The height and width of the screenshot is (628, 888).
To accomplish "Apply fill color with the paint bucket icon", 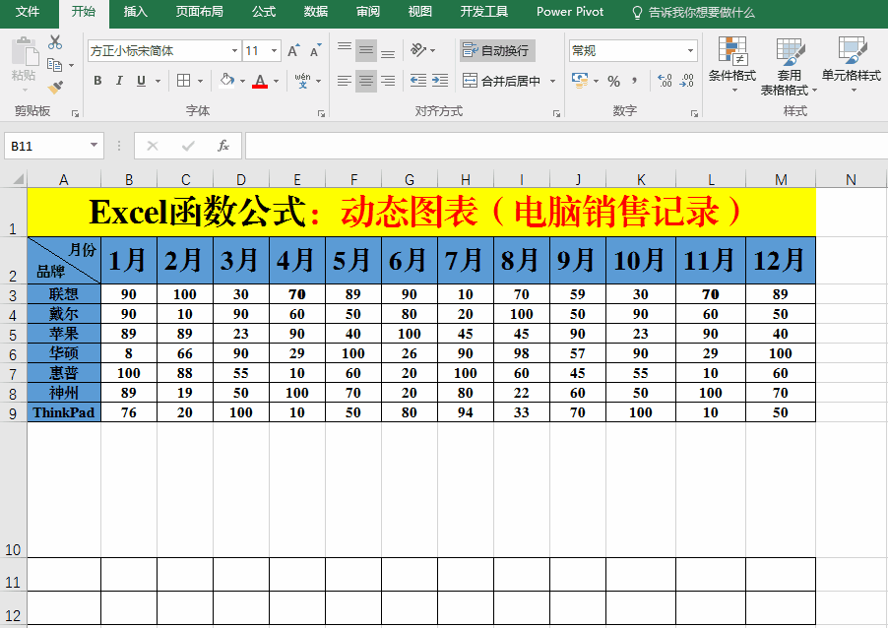I will (227, 81).
